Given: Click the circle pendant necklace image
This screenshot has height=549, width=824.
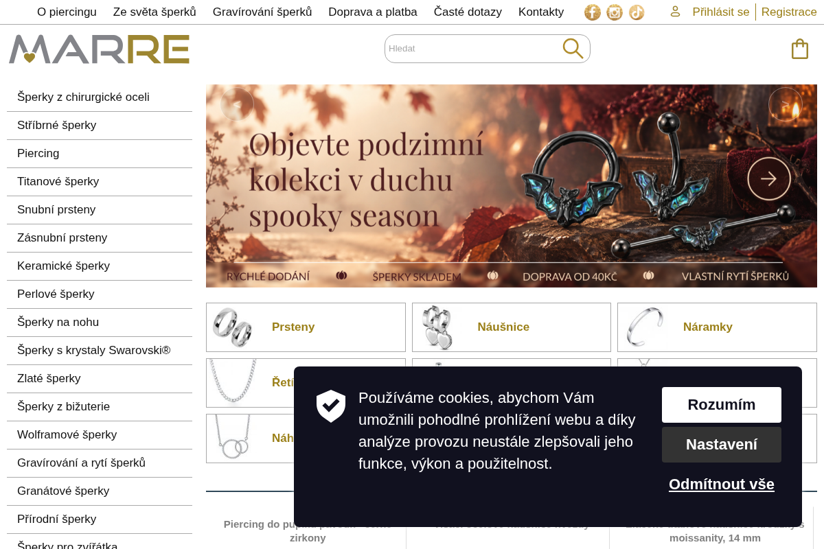Looking at the screenshot, I should (x=232, y=437).
